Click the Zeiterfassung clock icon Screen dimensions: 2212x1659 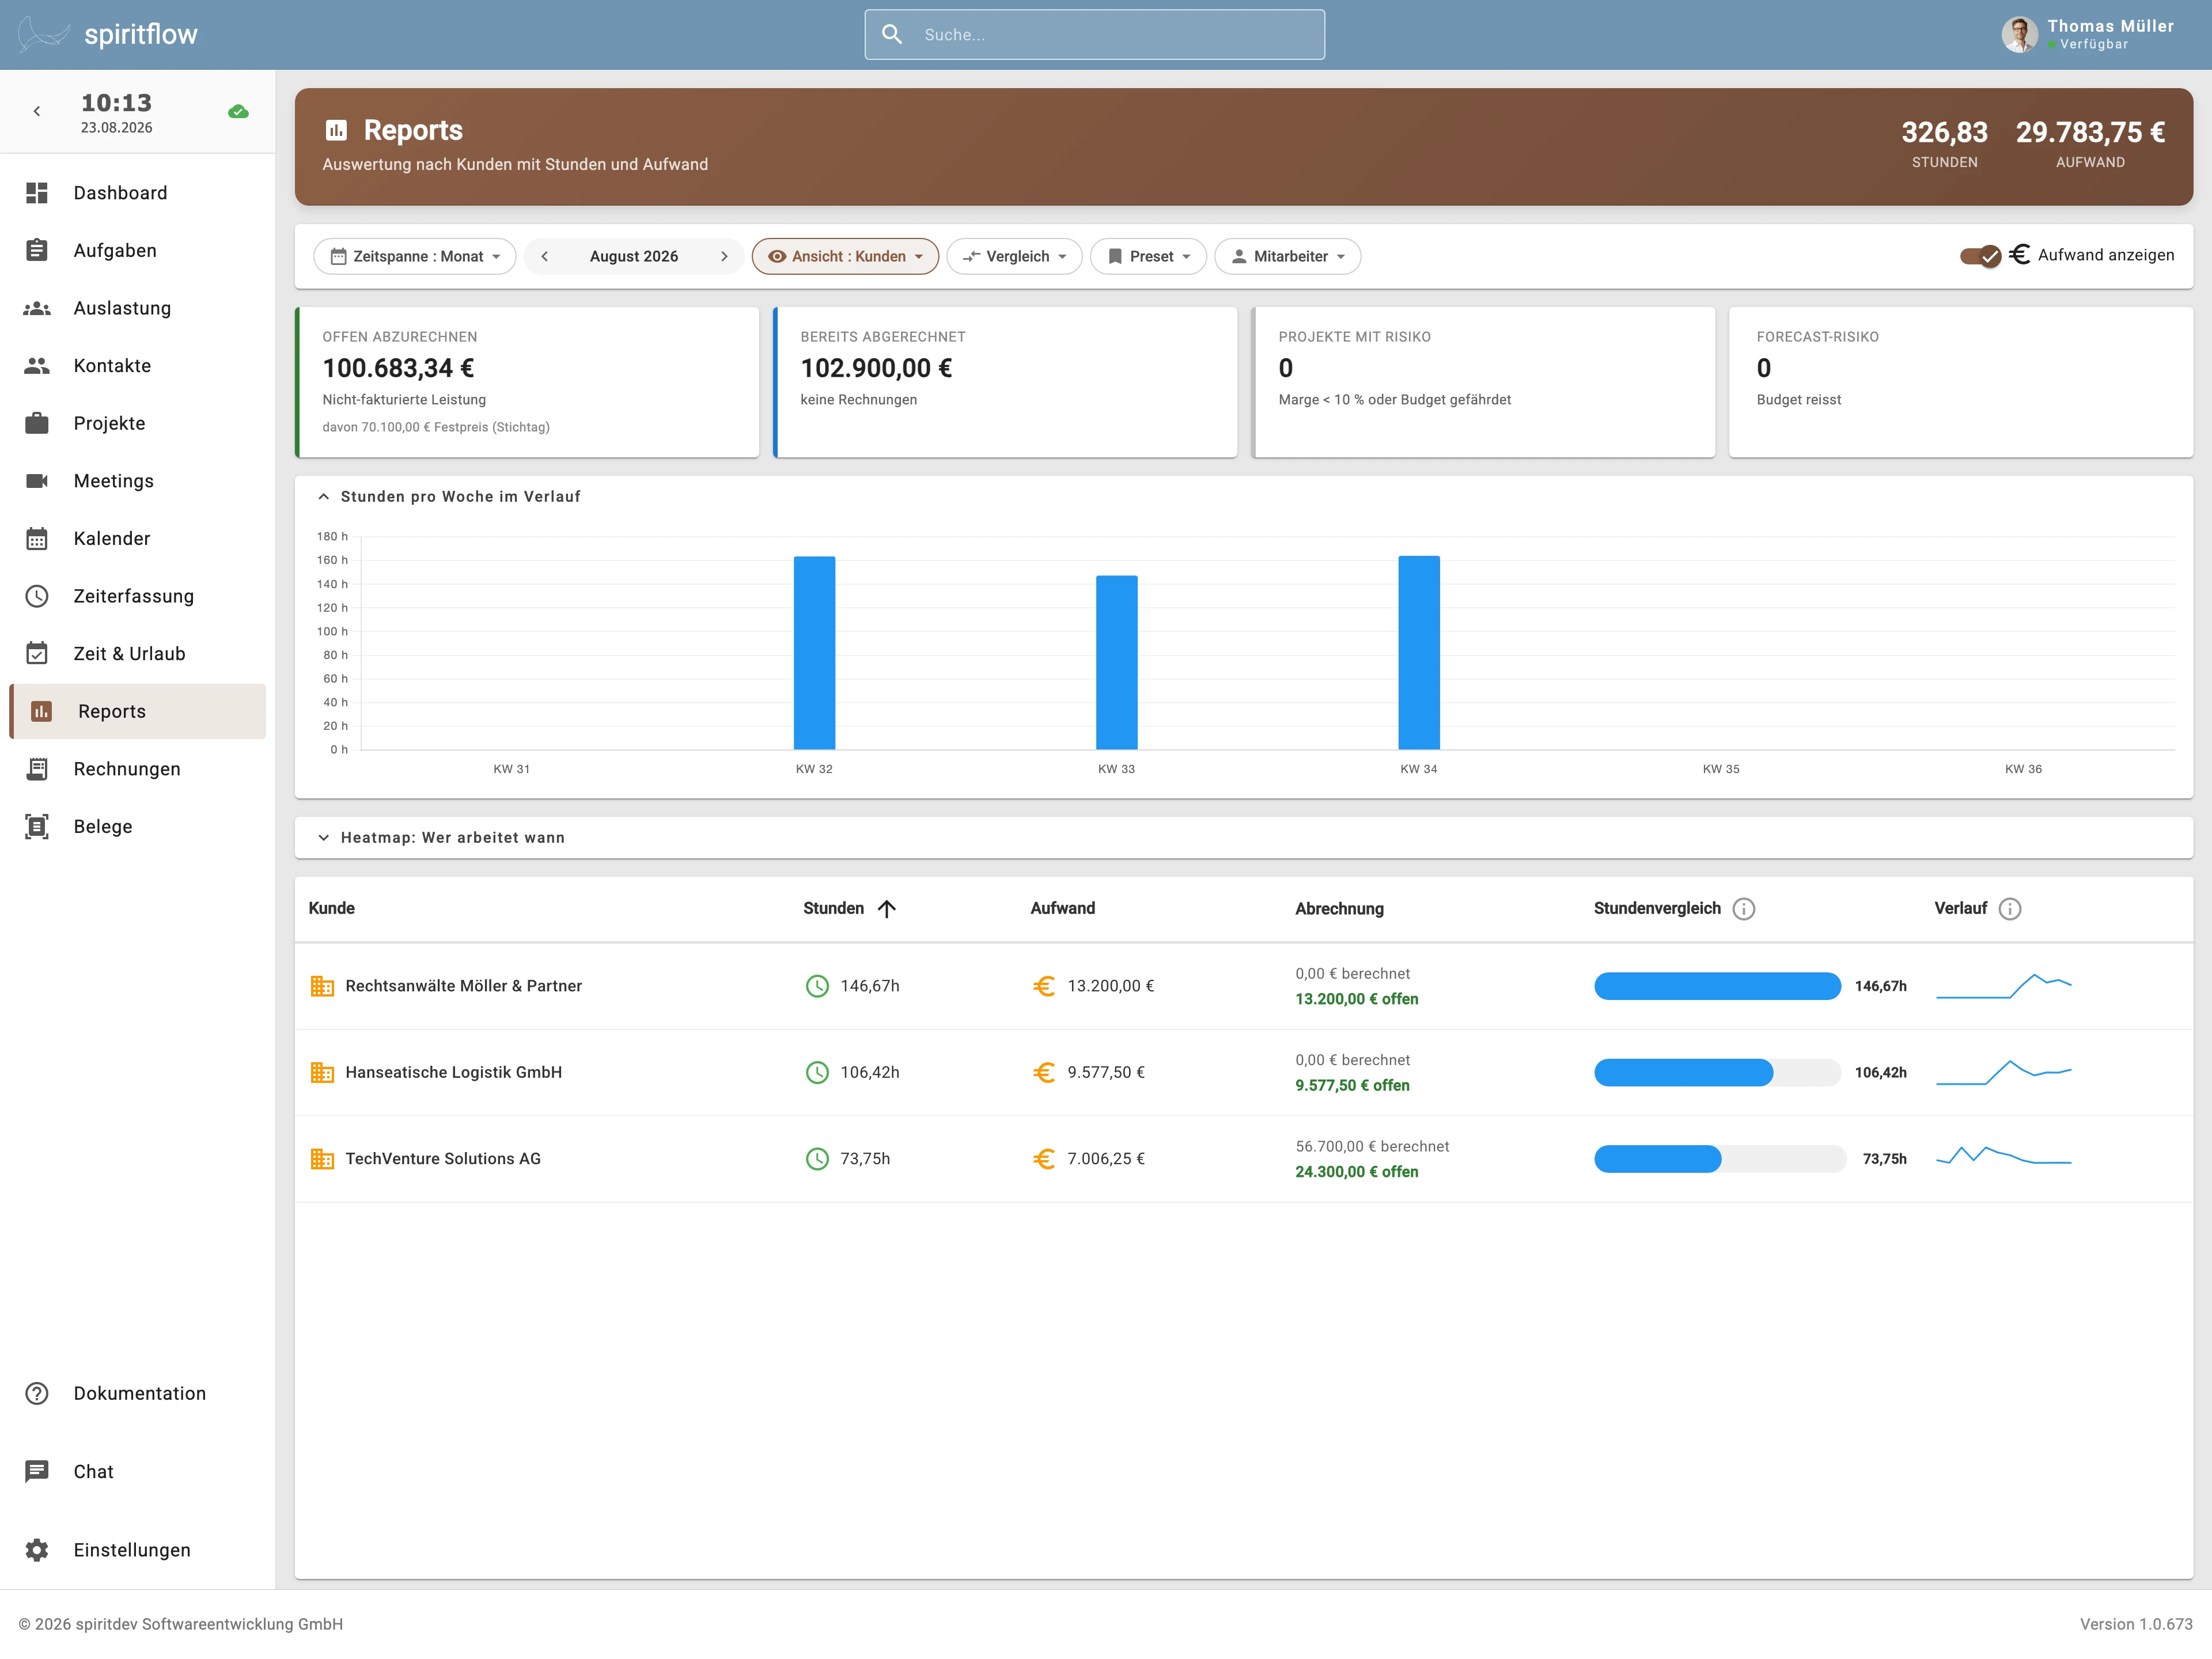(x=37, y=596)
